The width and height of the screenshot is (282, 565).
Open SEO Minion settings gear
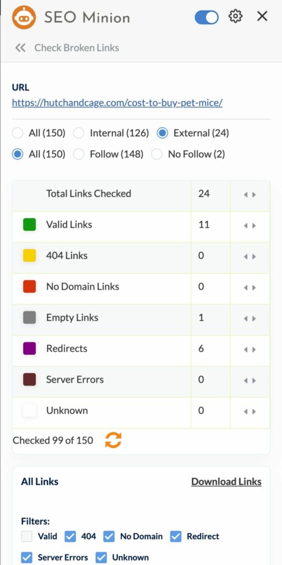[235, 16]
